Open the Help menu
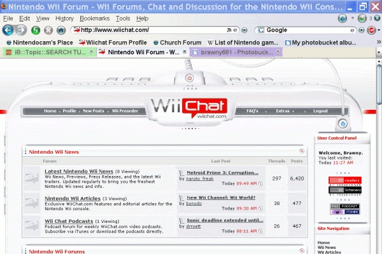Image resolution: width=382 pixels, height=254 pixels. pyautogui.click(x=142, y=18)
